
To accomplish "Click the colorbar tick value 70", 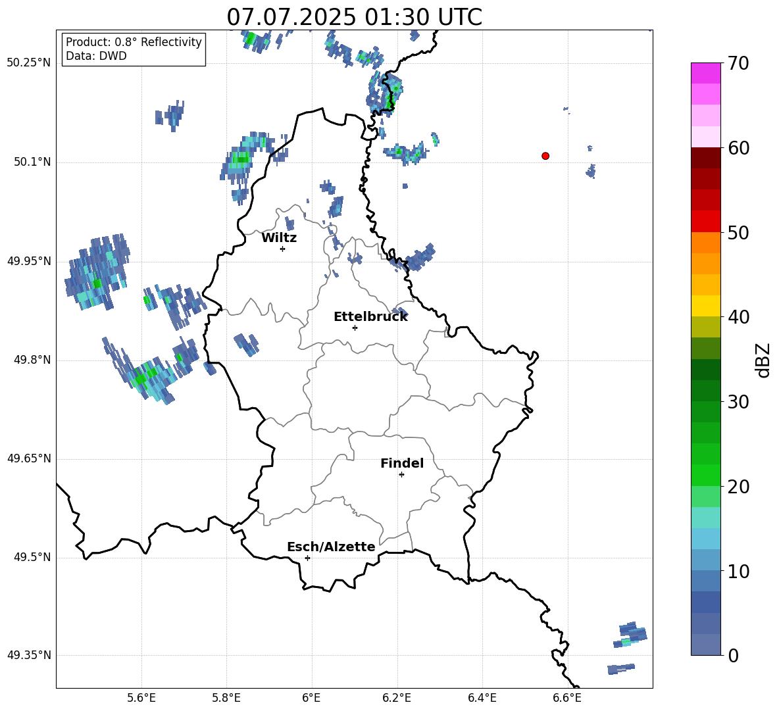I will tap(738, 64).
